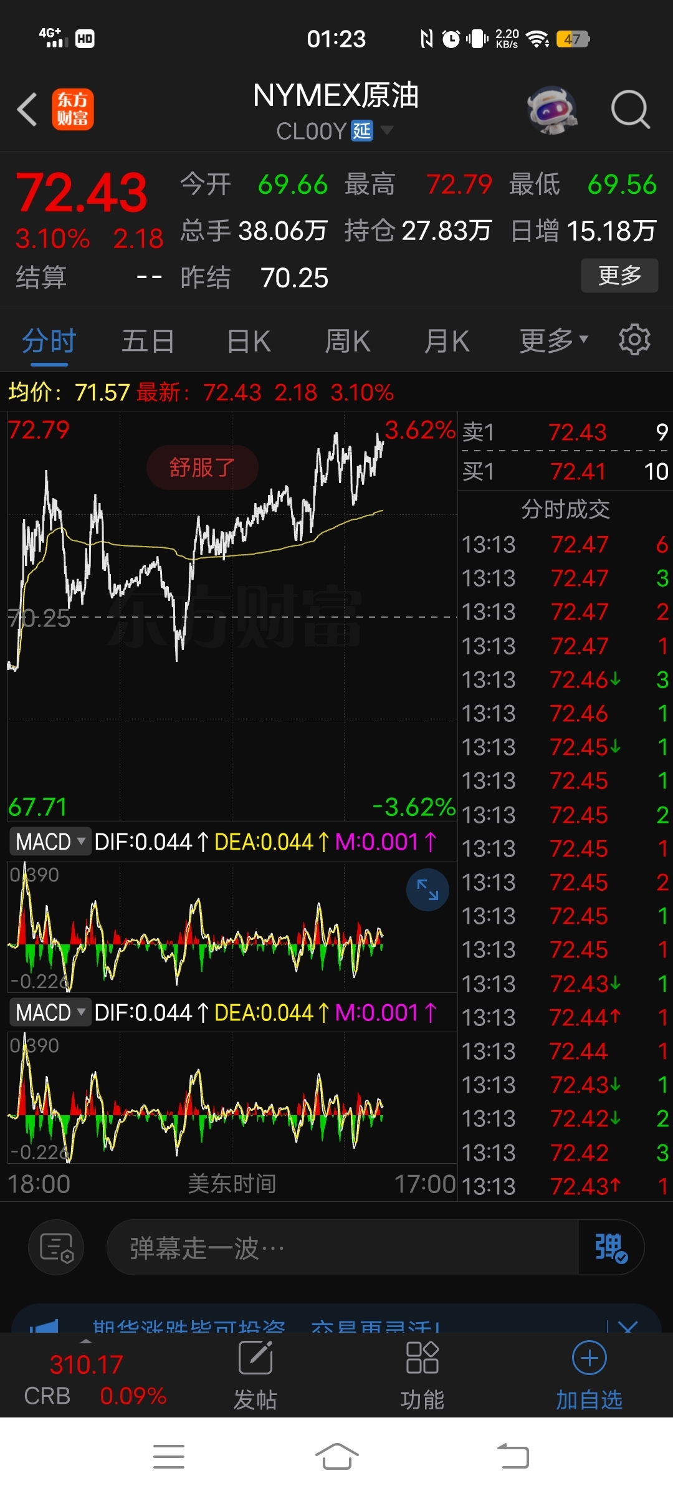673x1496 pixels.
Task: Tap the Android back button
Action: click(x=512, y=1457)
